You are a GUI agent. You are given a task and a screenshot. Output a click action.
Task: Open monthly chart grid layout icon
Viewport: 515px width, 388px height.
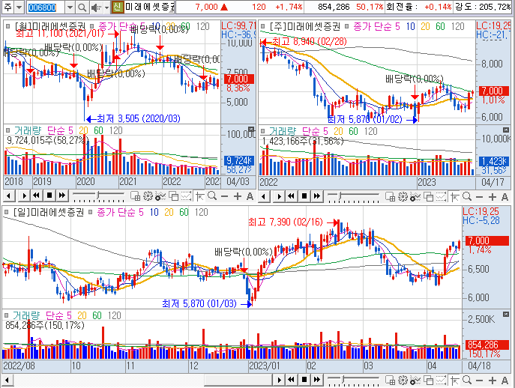coord(136,196)
